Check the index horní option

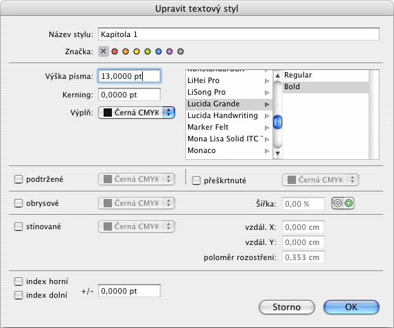[x=19, y=281]
